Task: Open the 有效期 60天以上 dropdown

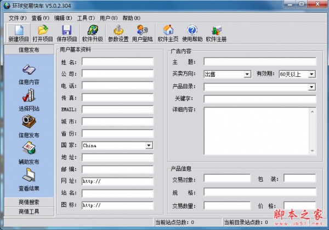Action: [311, 74]
